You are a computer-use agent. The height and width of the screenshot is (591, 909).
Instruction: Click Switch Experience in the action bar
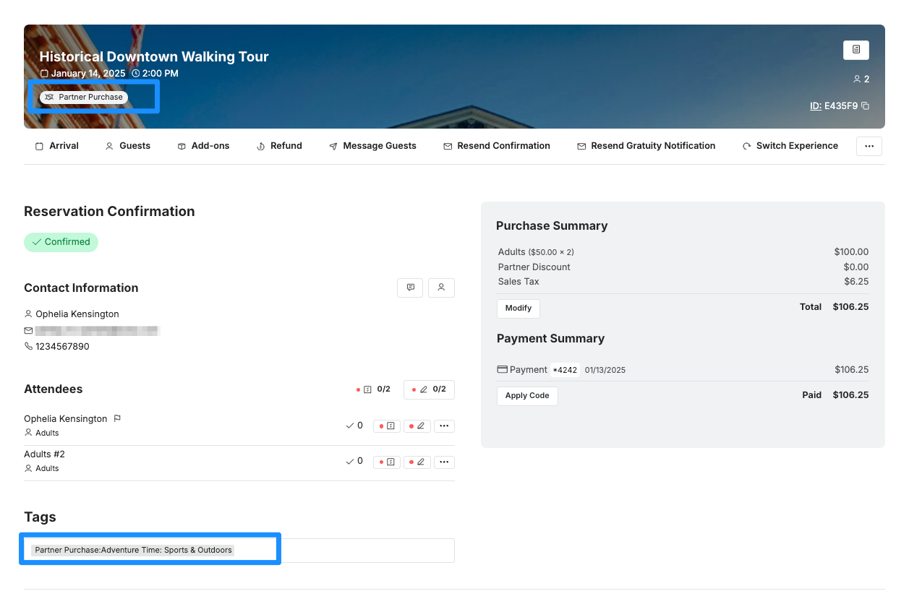(x=790, y=146)
